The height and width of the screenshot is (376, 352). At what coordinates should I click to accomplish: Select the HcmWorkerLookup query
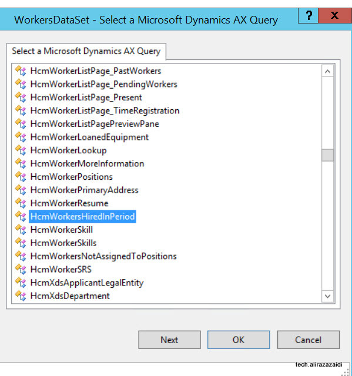tap(68, 150)
